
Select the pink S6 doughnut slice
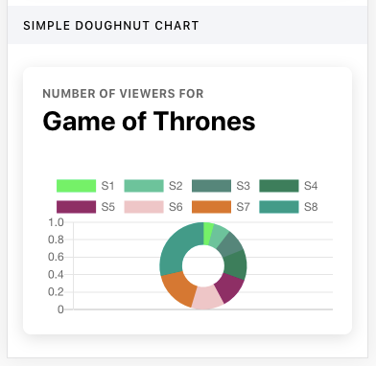click(x=207, y=298)
